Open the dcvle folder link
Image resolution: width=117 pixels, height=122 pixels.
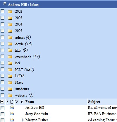19,44
